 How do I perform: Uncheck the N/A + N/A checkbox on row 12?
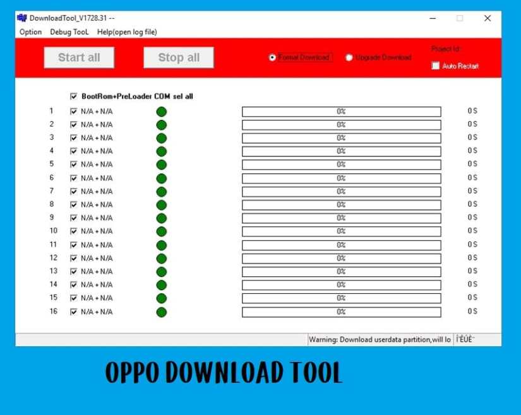[x=73, y=259]
